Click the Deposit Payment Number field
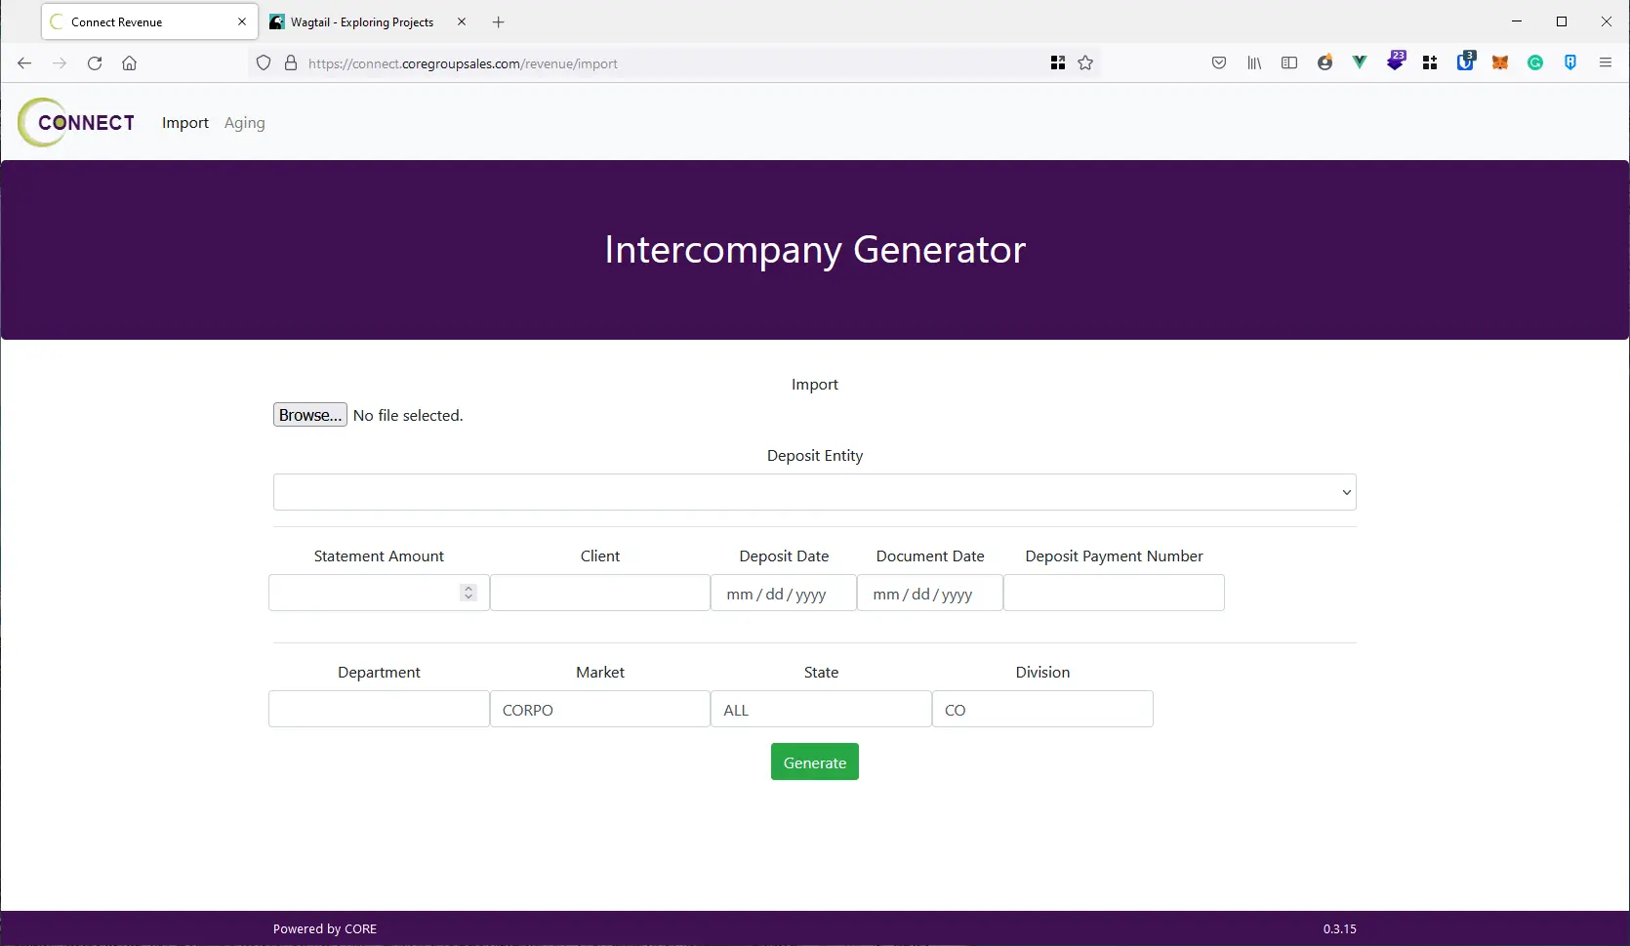1630x946 pixels. [1114, 594]
